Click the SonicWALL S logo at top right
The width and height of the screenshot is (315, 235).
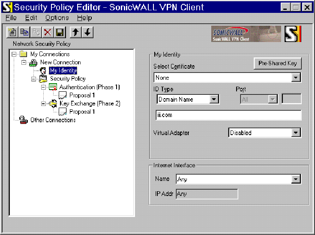[293, 34]
